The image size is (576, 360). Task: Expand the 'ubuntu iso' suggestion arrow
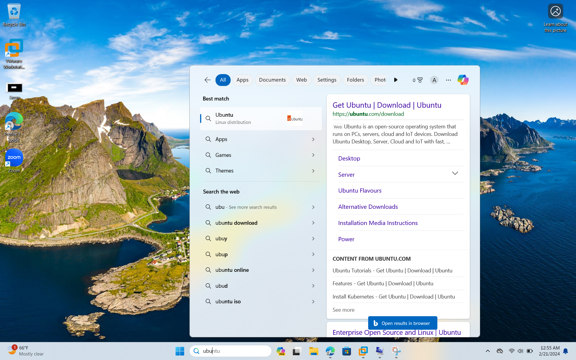313,301
